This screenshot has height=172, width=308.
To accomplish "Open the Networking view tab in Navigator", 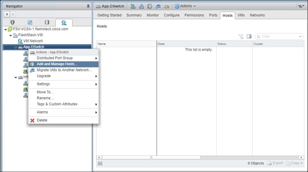I will point(64,23).
